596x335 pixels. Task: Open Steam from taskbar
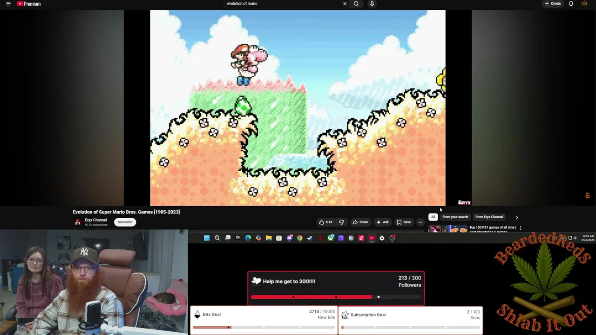pos(310,238)
